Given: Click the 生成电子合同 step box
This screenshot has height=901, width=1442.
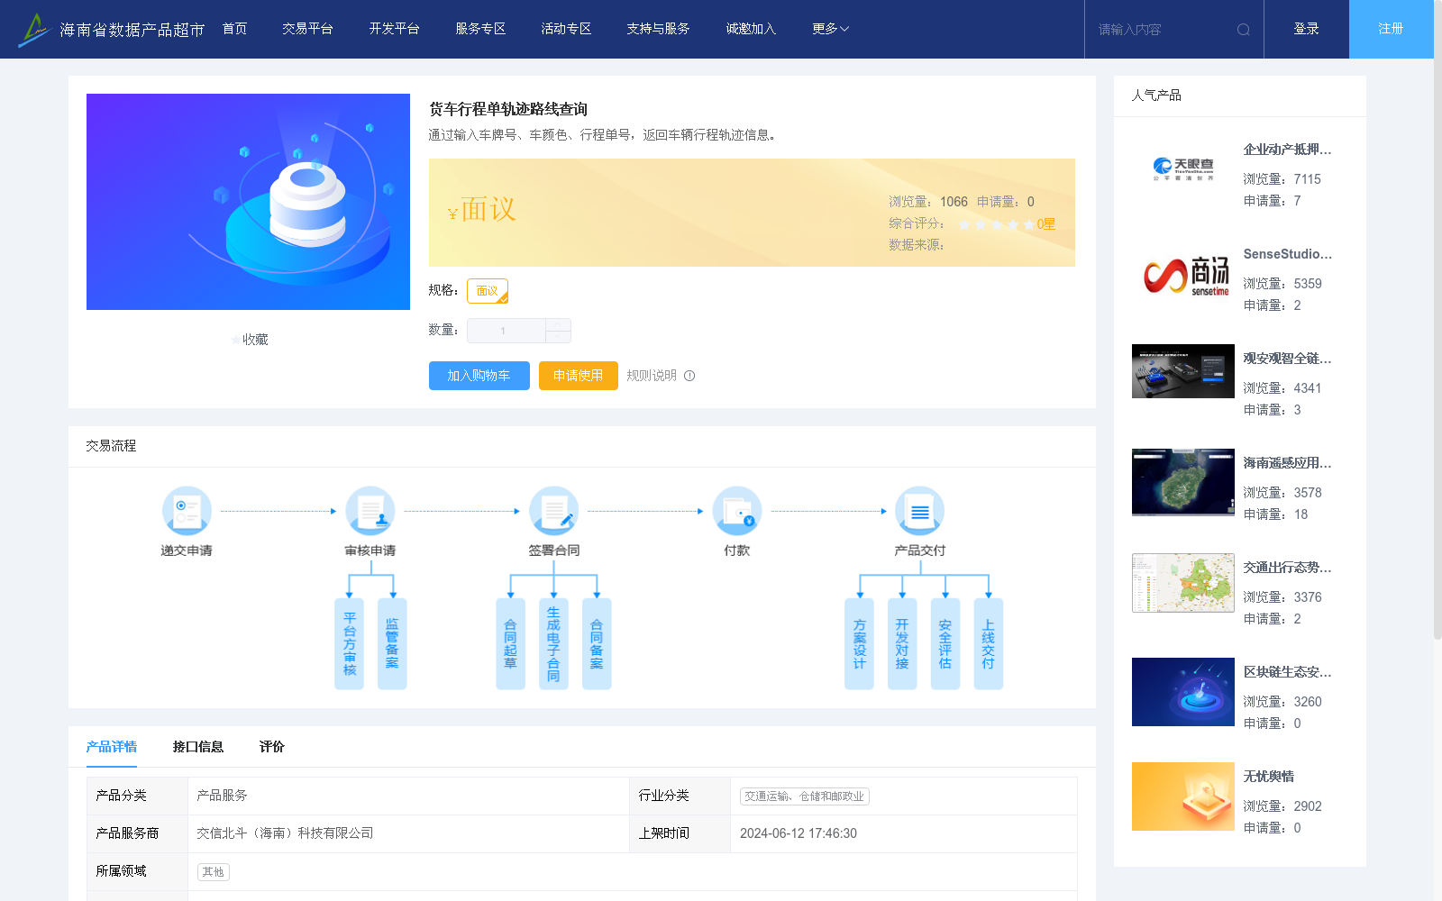Looking at the screenshot, I should pyautogui.click(x=553, y=643).
